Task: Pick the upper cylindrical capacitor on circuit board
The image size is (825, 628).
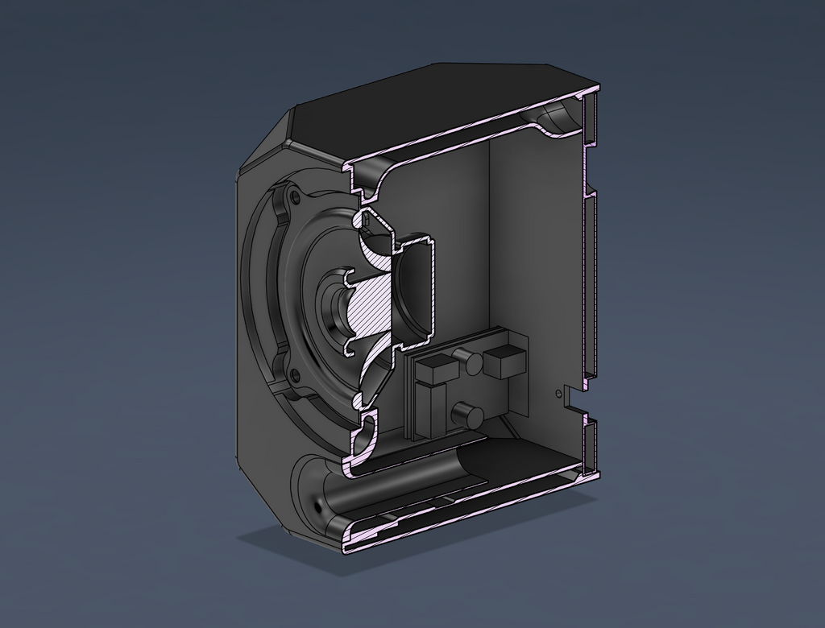Action: 468,362
